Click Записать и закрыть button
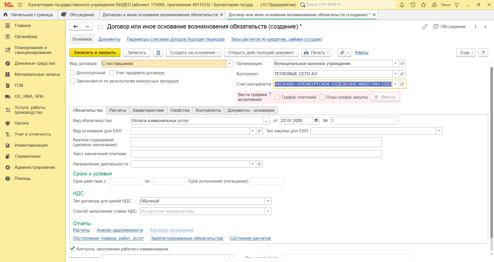Viewport: 494px width, 262px height. pyautogui.click(x=95, y=52)
